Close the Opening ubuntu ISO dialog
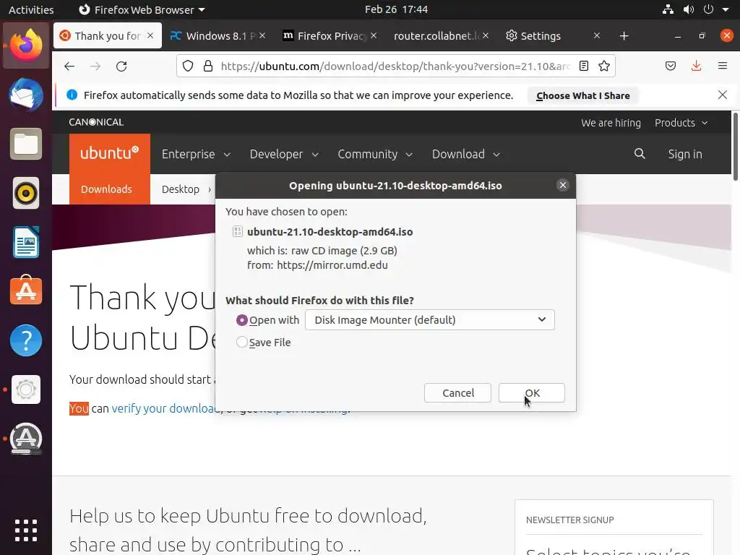 [x=562, y=185]
